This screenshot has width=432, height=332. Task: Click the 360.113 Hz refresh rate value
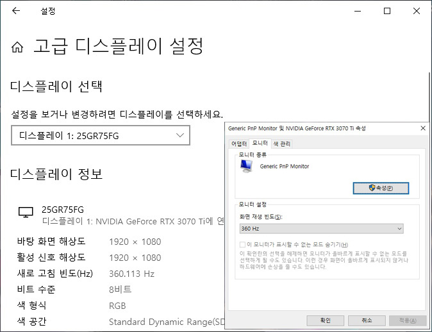pos(131,274)
